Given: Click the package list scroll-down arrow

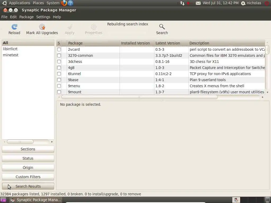Looking at the screenshot, I should [x=267, y=92].
